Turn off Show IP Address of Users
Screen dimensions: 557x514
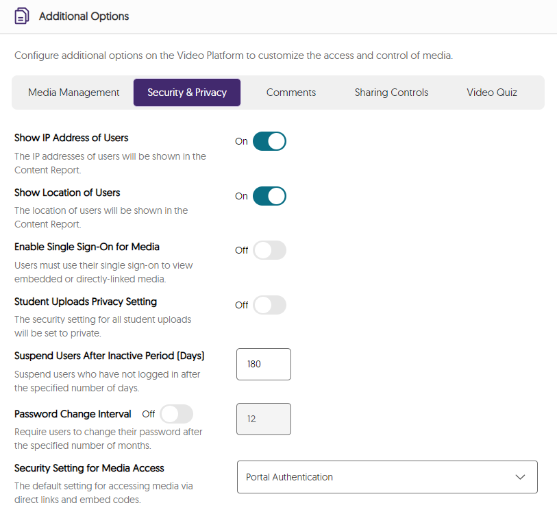(x=269, y=141)
